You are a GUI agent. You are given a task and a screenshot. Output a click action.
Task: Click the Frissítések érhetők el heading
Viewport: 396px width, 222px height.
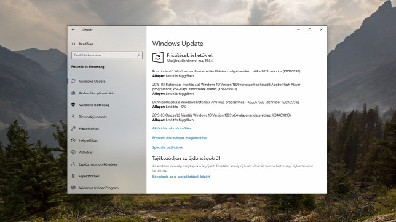(190, 55)
